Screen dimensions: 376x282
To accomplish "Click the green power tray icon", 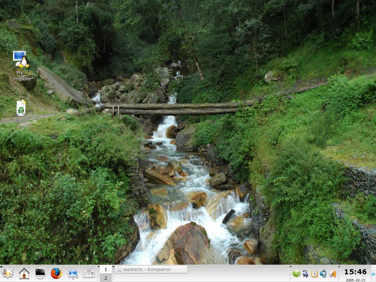I will (x=296, y=273).
